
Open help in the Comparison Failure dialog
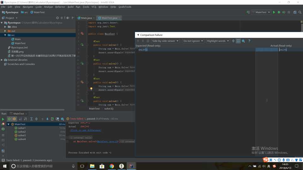click(x=249, y=41)
